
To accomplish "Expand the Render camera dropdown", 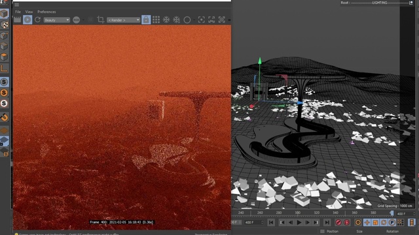I will click(124, 20).
